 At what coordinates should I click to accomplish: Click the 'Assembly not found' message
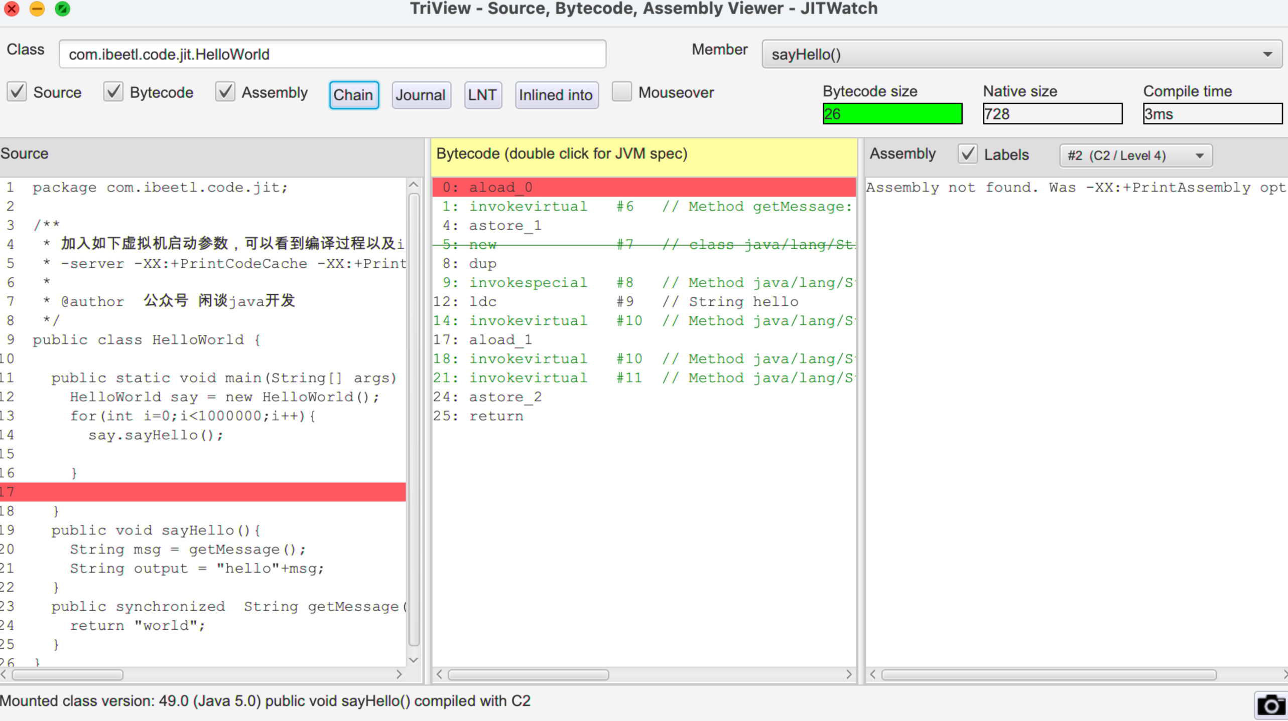(x=1077, y=187)
